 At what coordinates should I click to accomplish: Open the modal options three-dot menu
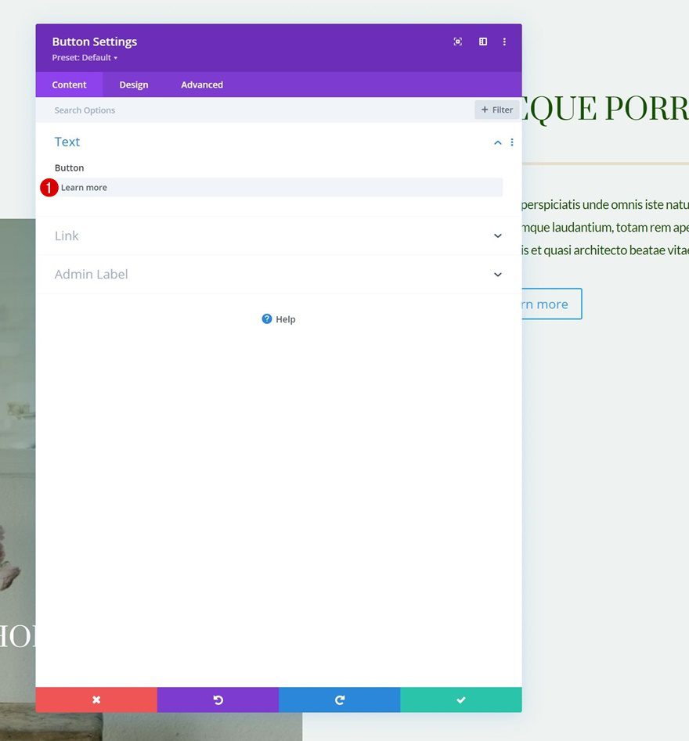coord(504,41)
